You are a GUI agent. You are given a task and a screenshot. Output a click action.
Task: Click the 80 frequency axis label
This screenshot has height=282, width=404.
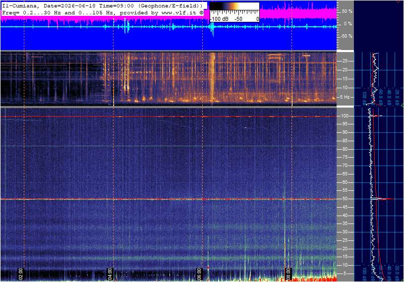point(345,149)
